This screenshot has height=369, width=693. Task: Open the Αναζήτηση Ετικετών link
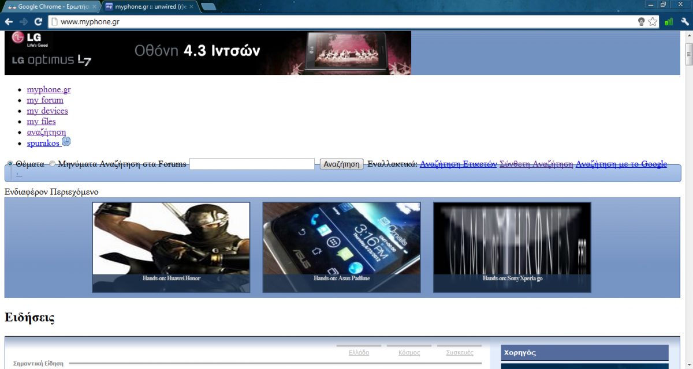pyautogui.click(x=459, y=164)
